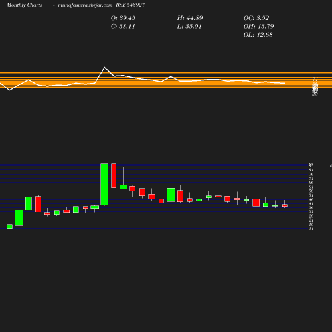Click the first small green candle at chart start
This screenshot has height=332, width=332.
click(9, 227)
